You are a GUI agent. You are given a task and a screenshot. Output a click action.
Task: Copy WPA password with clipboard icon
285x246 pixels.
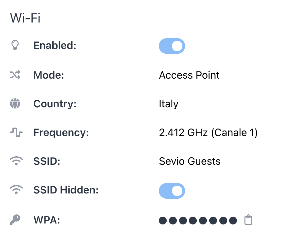pyautogui.click(x=248, y=220)
